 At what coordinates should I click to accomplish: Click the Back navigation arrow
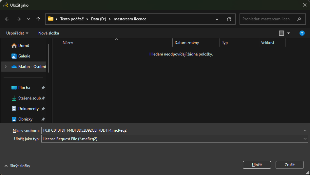coord(8,19)
